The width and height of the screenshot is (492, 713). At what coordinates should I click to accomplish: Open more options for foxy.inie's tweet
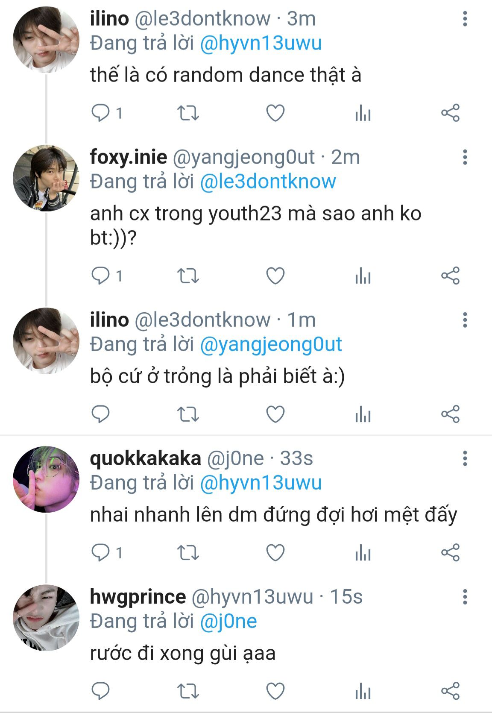(x=465, y=157)
